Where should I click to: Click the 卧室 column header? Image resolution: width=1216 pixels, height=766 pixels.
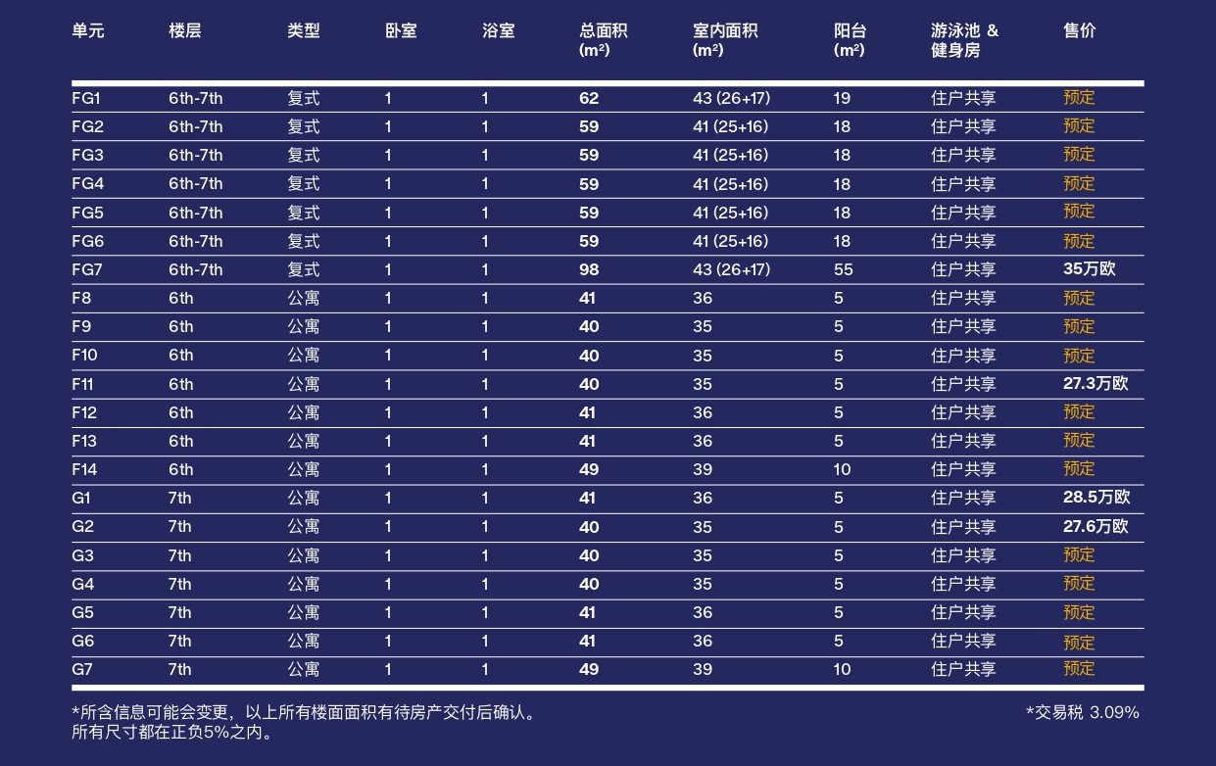click(x=400, y=31)
